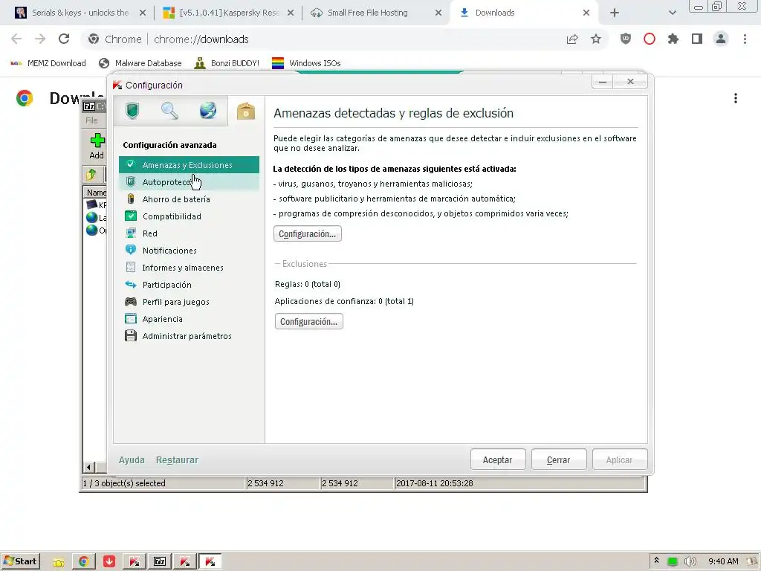Viewport: 761px width, 571px height.
Task: Click the floppy disk icon beside Administrar parámetros
Action: (131, 335)
